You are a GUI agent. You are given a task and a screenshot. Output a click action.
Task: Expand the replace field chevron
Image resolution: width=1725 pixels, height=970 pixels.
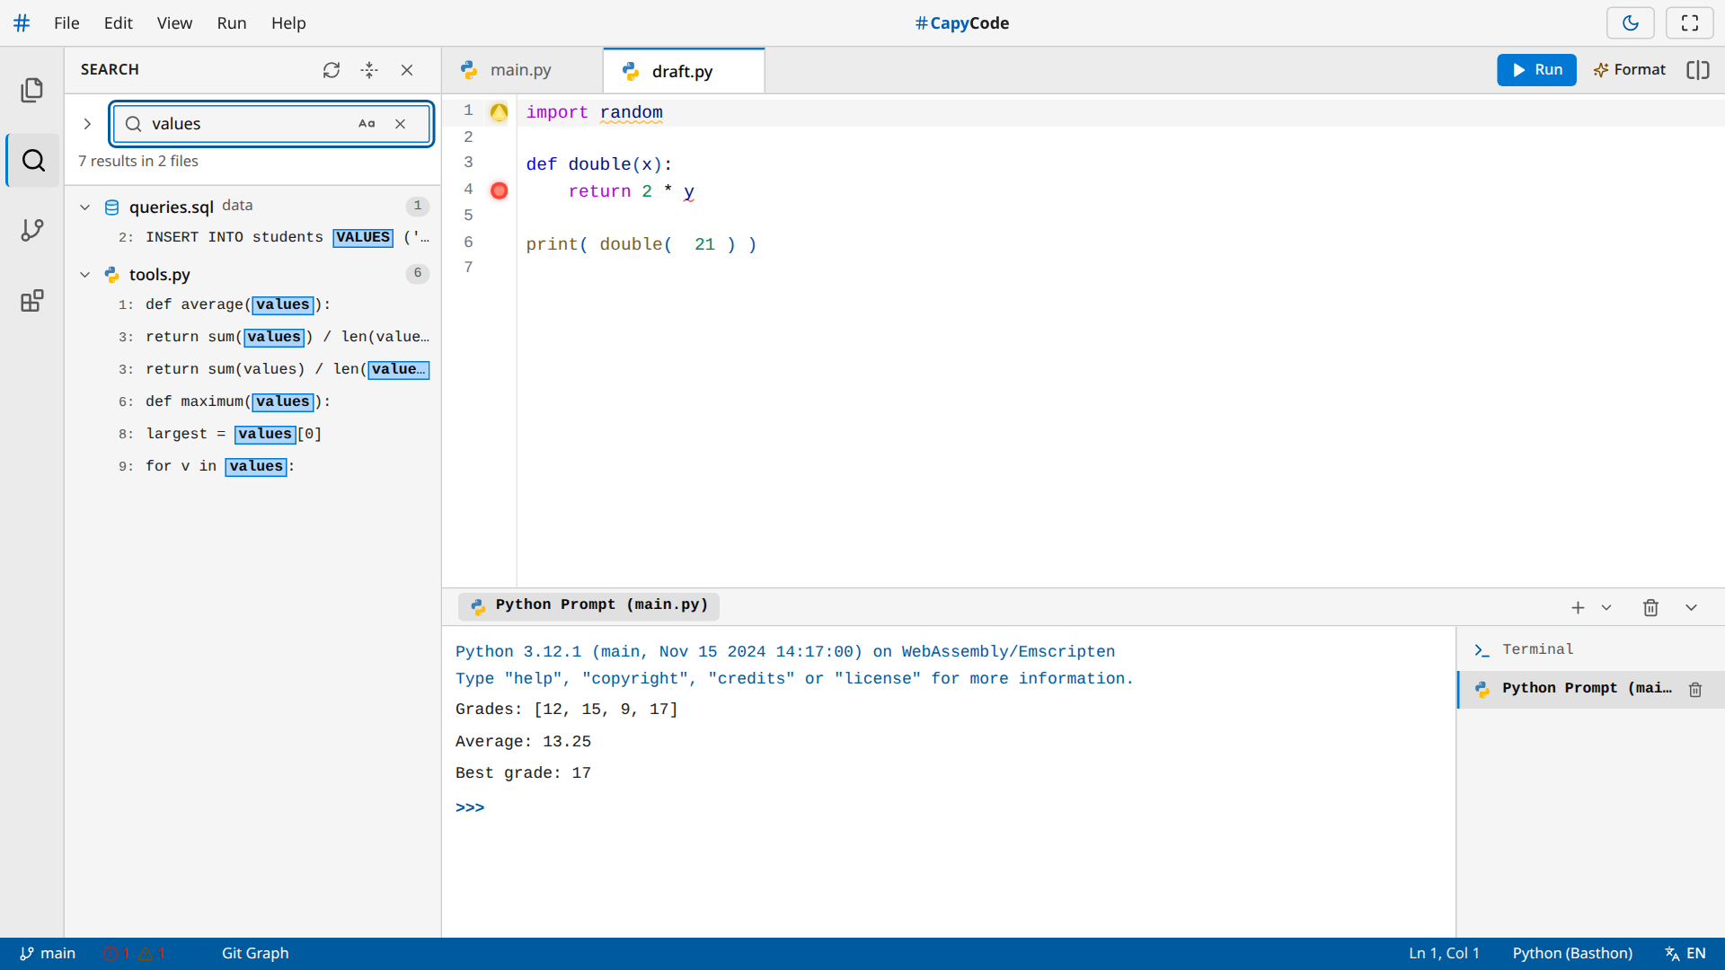point(87,124)
